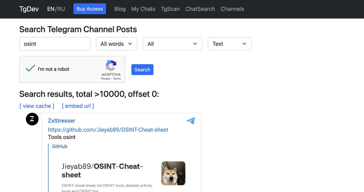The width and height of the screenshot is (364, 192).
Task: Open the ChatSearch menu item
Action: click(x=200, y=9)
